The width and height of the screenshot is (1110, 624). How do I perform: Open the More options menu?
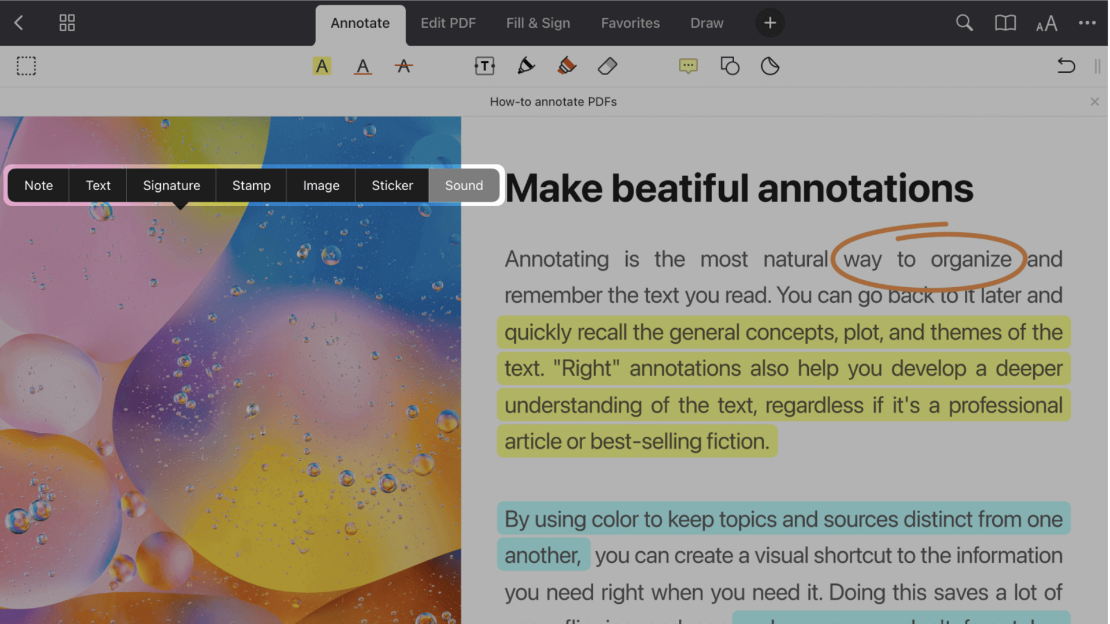click(1088, 23)
